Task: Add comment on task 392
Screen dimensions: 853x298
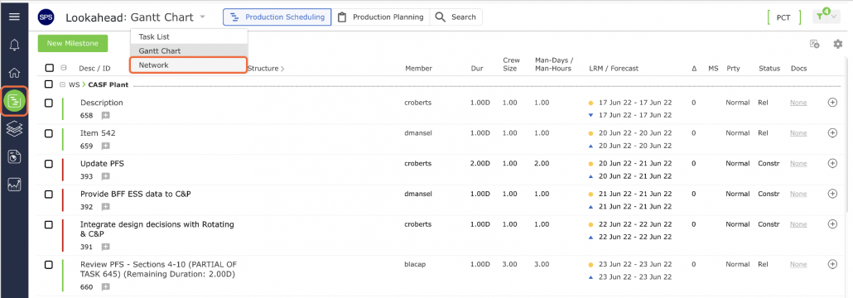Action: click(x=105, y=207)
